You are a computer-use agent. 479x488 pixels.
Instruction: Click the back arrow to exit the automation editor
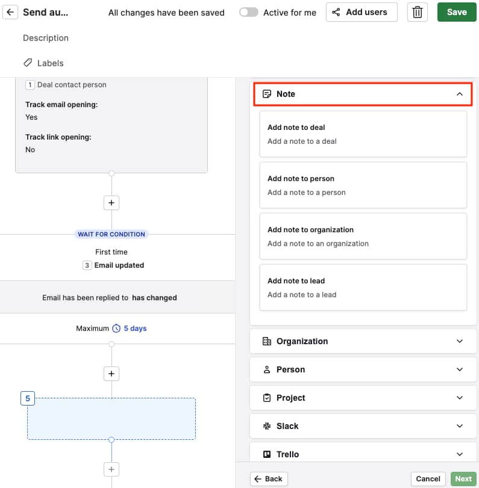pyautogui.click(x=11, y=12)
